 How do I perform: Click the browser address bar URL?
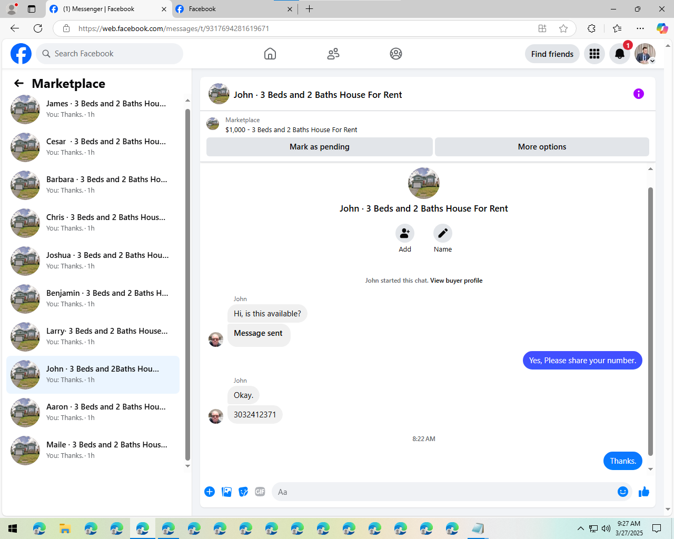click(174, 28)
